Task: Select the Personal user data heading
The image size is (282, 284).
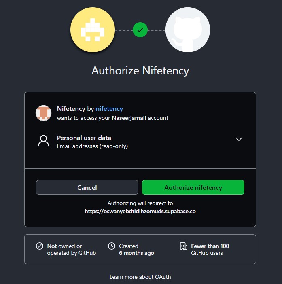Action: coord(84,138)
